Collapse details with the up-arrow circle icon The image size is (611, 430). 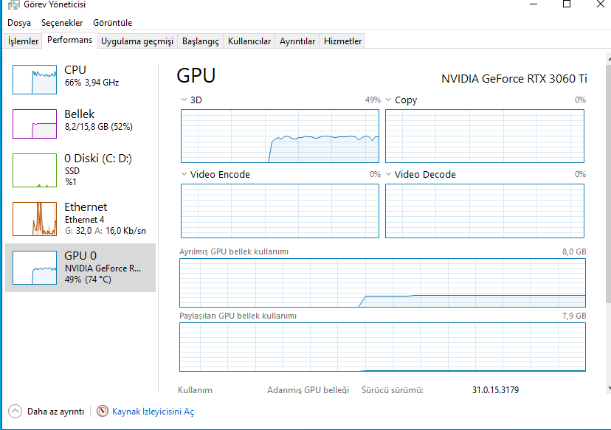(15, 412)
